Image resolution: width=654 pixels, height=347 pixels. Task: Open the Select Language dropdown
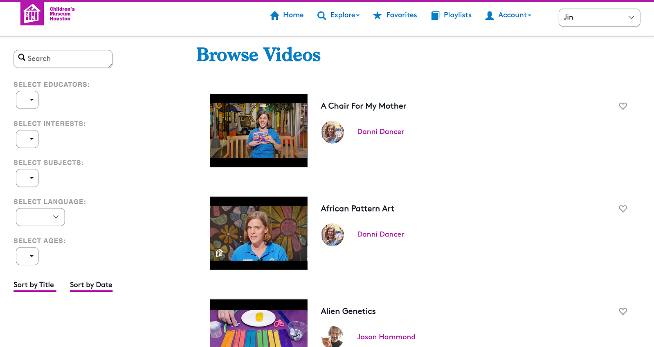coord(40,217)
